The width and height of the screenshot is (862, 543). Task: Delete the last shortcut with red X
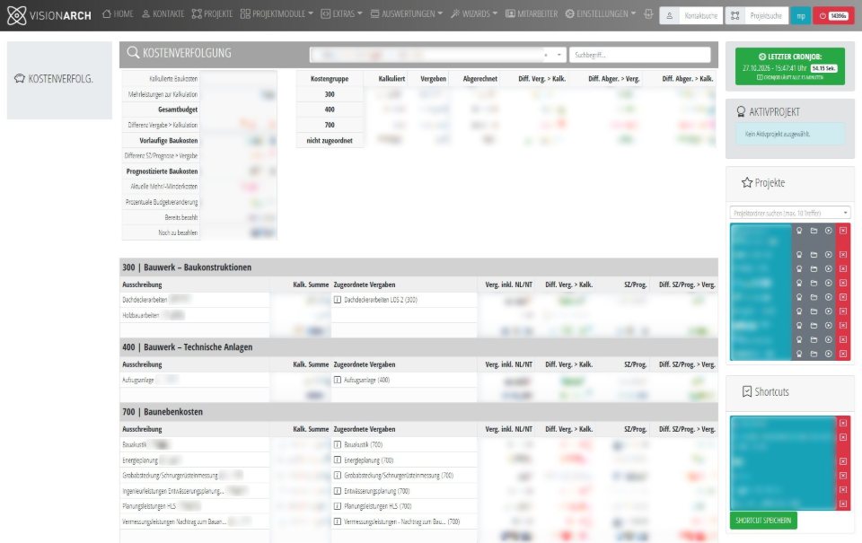coord(843,504)
